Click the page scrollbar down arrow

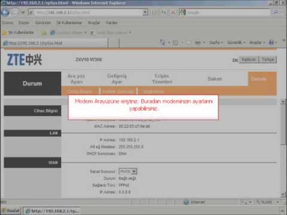click(283, 194)
